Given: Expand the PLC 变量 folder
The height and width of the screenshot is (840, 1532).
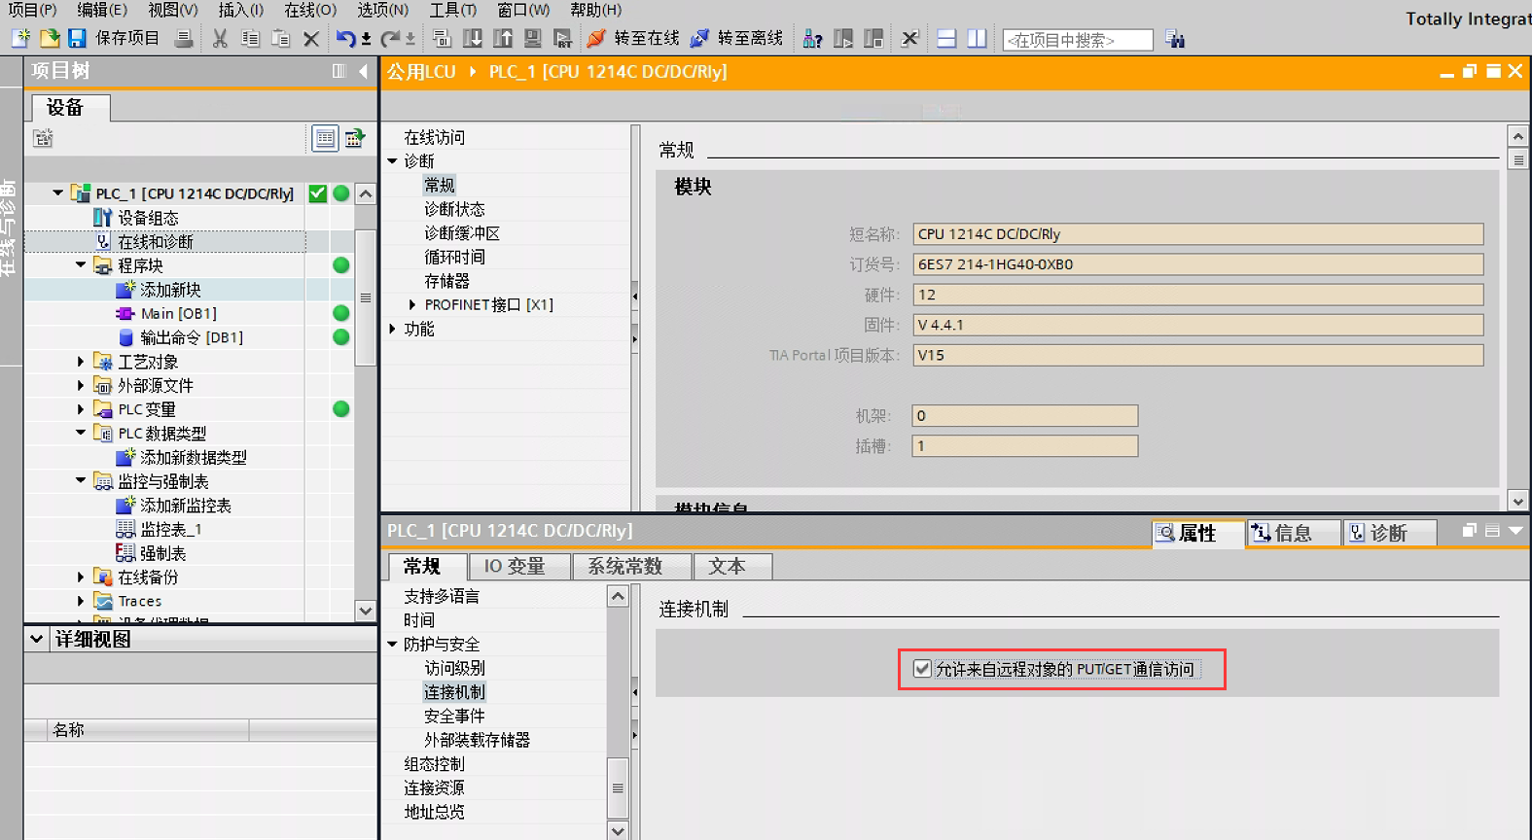Looking at the screenshot, I should 81,409.
